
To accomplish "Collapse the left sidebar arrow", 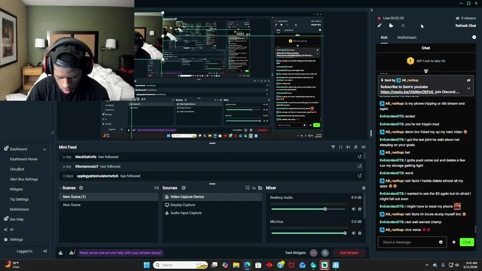I will (52, 133).
